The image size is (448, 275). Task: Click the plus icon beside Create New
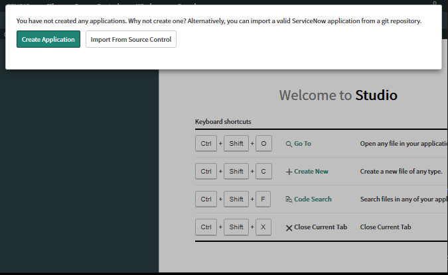point(289,172)
